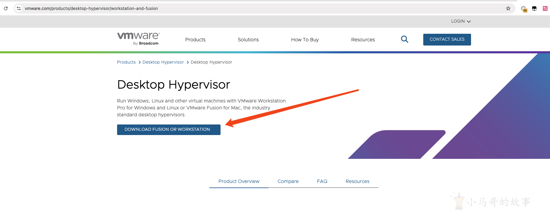Open the Products navigation menu

pyautogui.click(x=195, y=39)
